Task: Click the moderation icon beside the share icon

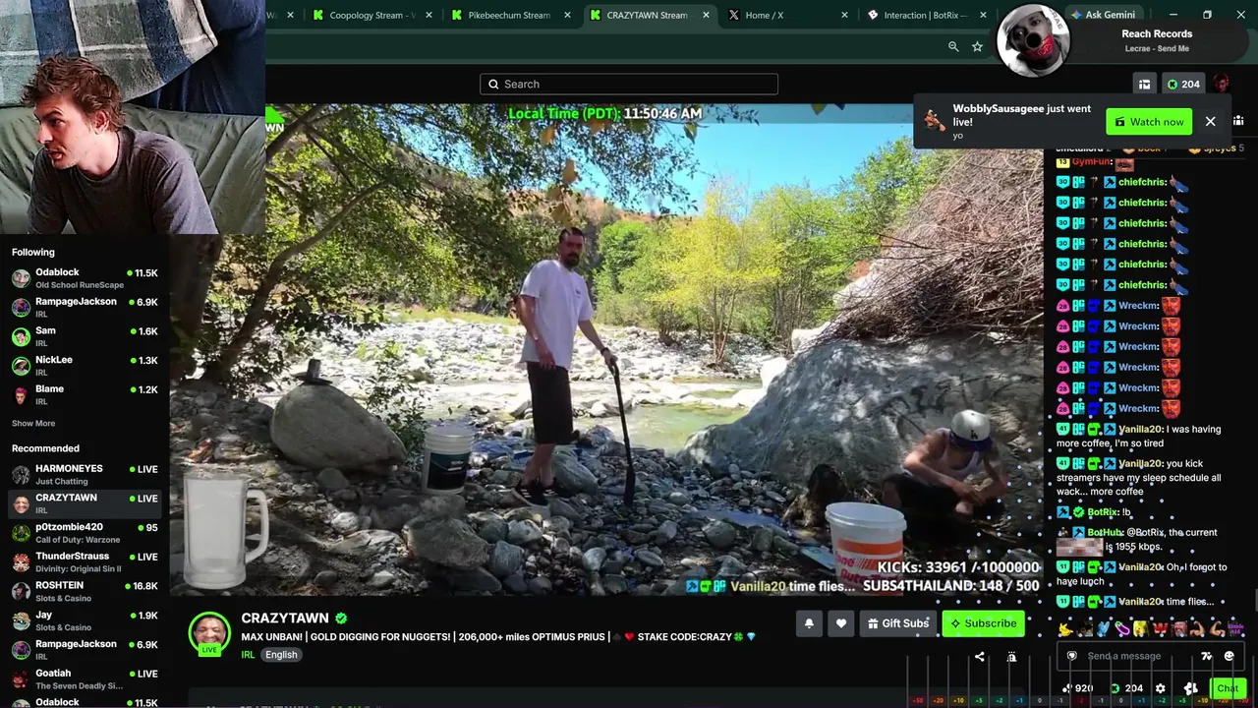Action: point(1011,657)
